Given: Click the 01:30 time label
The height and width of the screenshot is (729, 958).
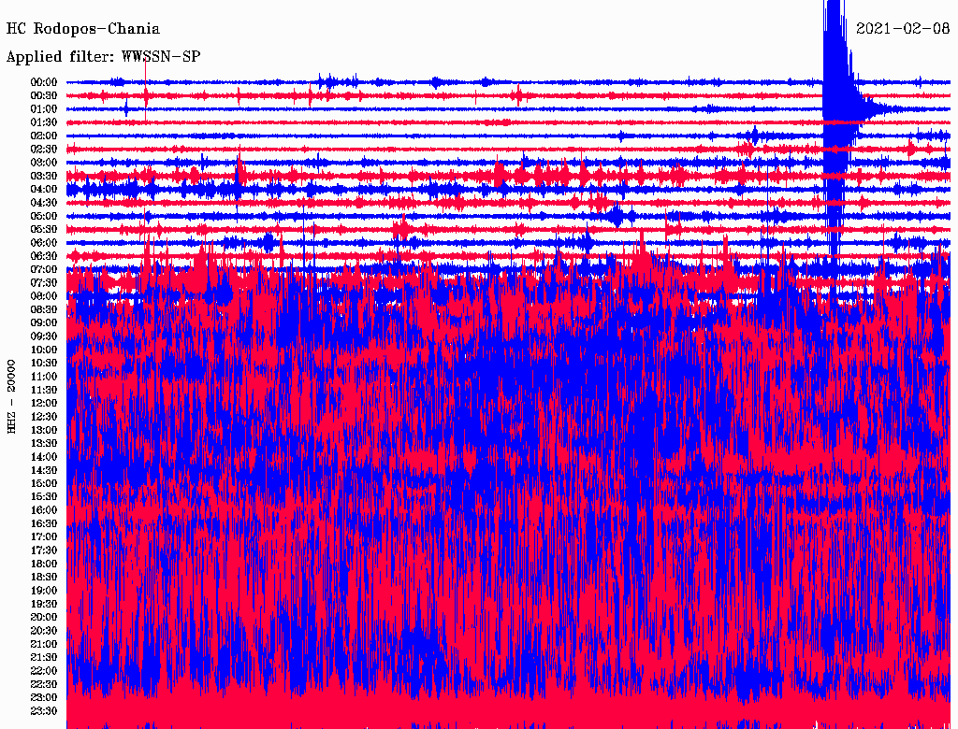Looking at the screenshot, I should coord(44,122).
